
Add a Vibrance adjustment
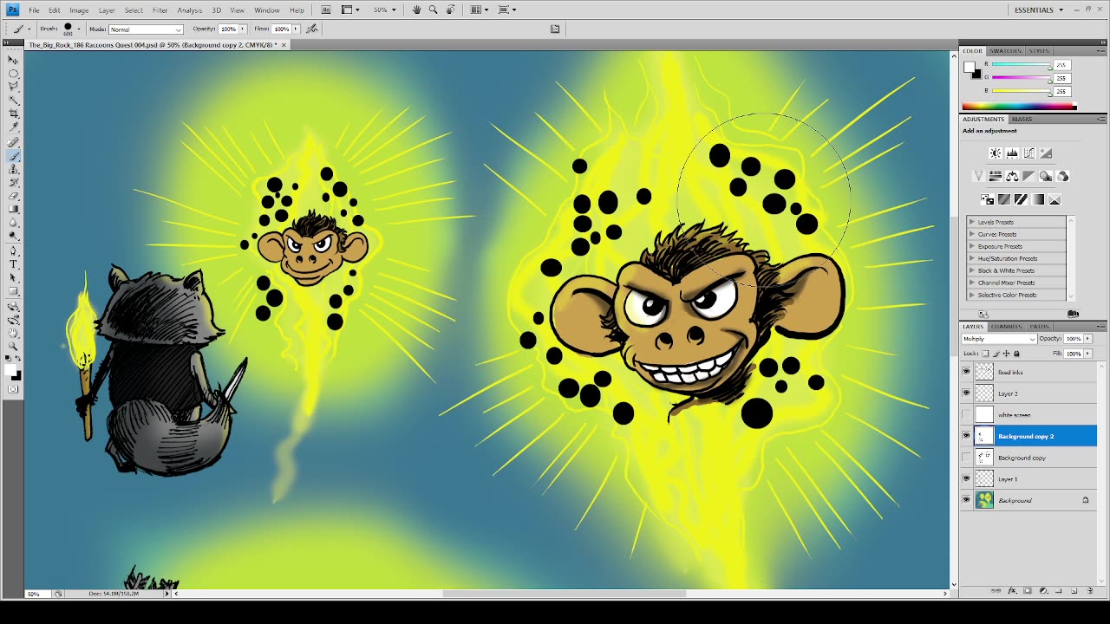point(979,176)
